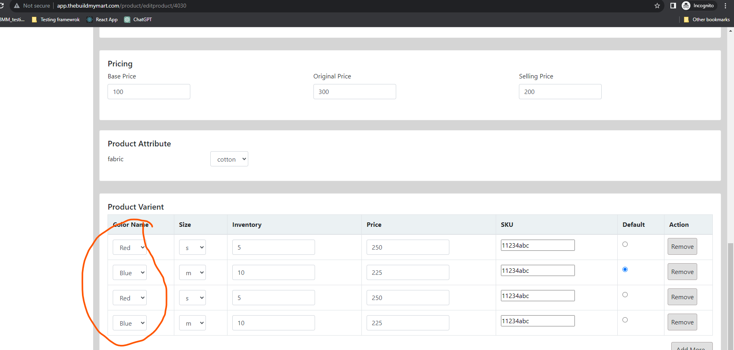Click the Action column header
This screenshot has width=734, height=350.
(x=679, y=225)
